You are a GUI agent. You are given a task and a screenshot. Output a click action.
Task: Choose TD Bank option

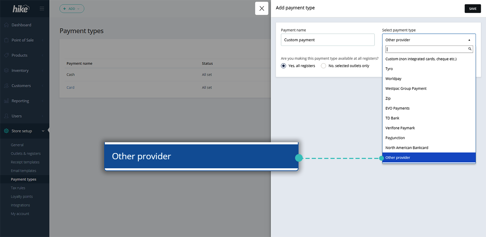click(429, 118)
